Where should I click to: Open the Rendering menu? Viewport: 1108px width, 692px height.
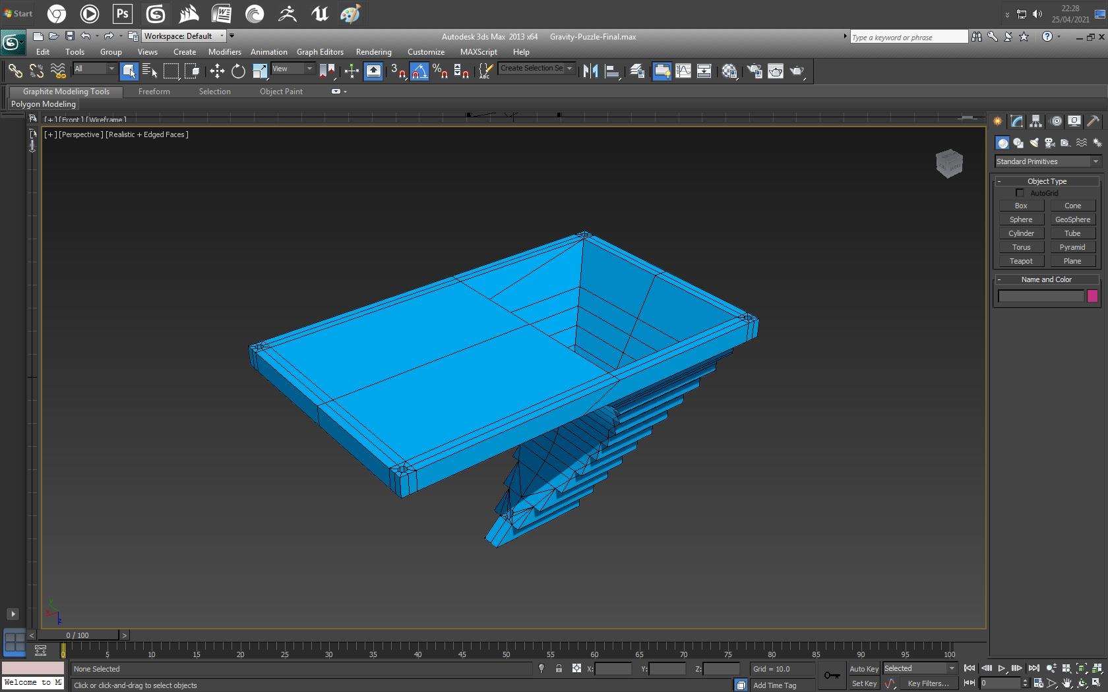[x=373, y=52]
